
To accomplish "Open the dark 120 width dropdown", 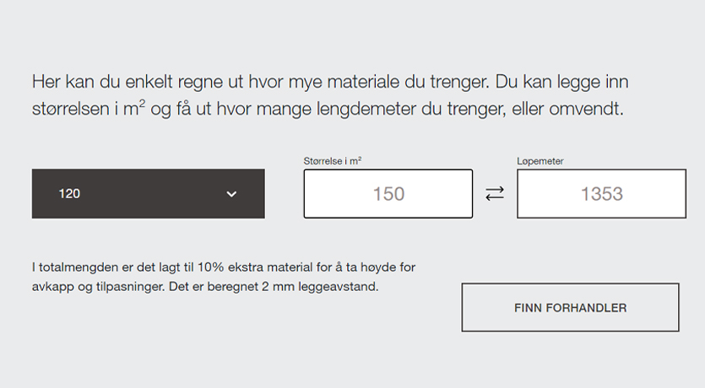I will pyautogui.click(x=148, y=194).
